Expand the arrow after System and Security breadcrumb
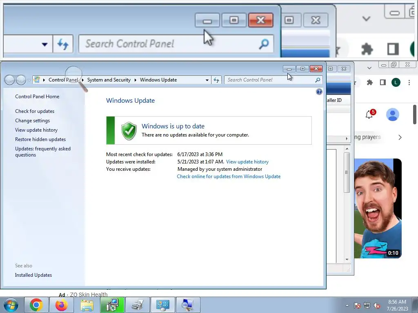The width and height of the screenshot is (418, 313). (136, 80)
